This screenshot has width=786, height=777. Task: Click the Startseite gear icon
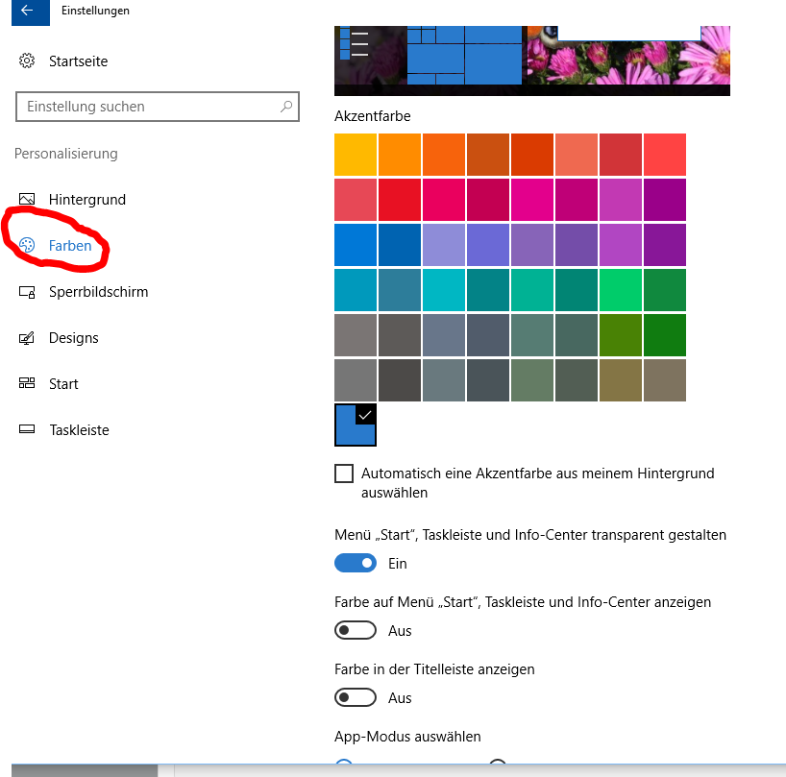tap(27, 61)
